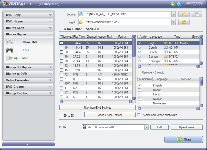This screenshot has width=207, height=150.
Task: Expand the Blu-ray to DVD section
Action: click(28, 74)
